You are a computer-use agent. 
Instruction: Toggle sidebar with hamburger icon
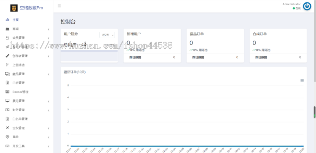59,6
